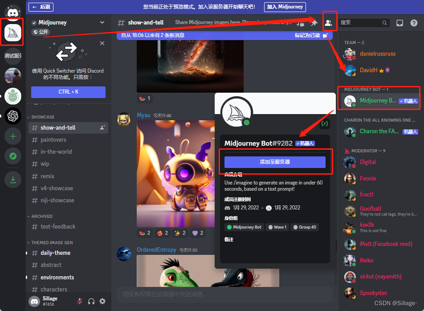Screen dimensions: 424x311
Task: Click Myau's cat avatar
Action: 123,119
